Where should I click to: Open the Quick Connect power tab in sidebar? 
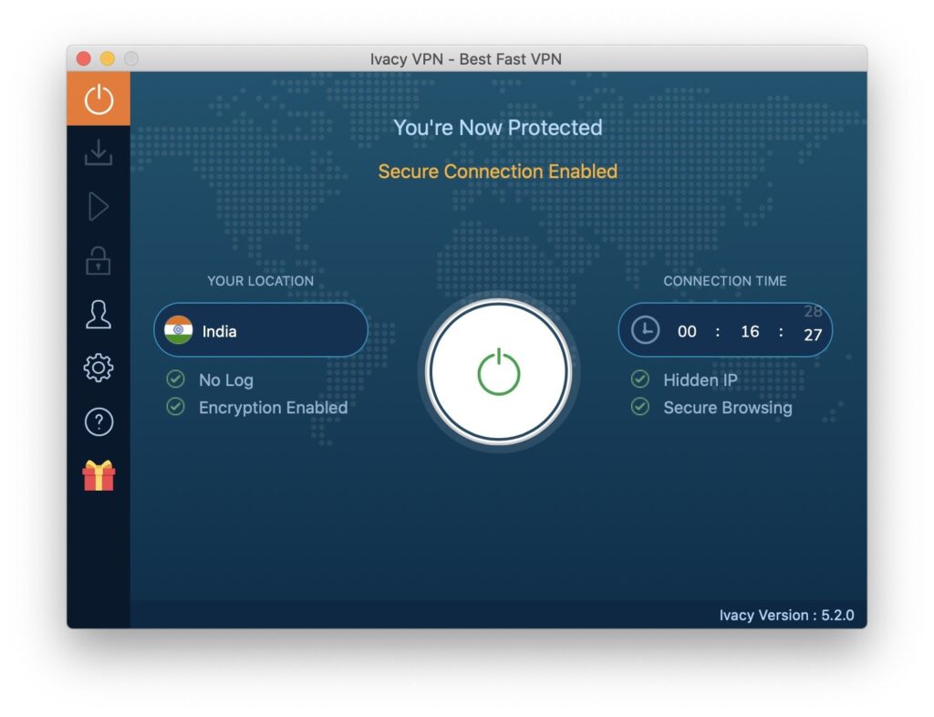pos(99,99)
